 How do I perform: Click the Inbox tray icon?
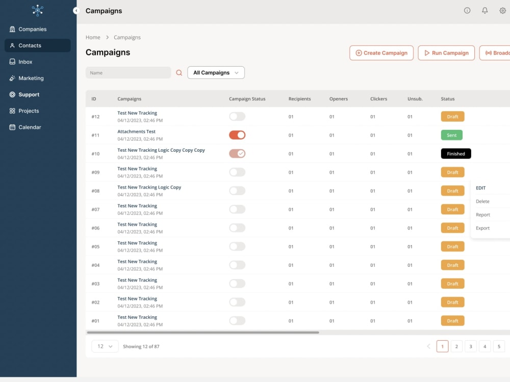point(12,62)
